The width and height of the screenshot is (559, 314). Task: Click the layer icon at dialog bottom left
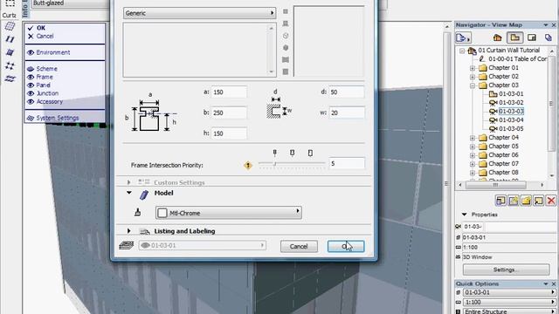126,245
